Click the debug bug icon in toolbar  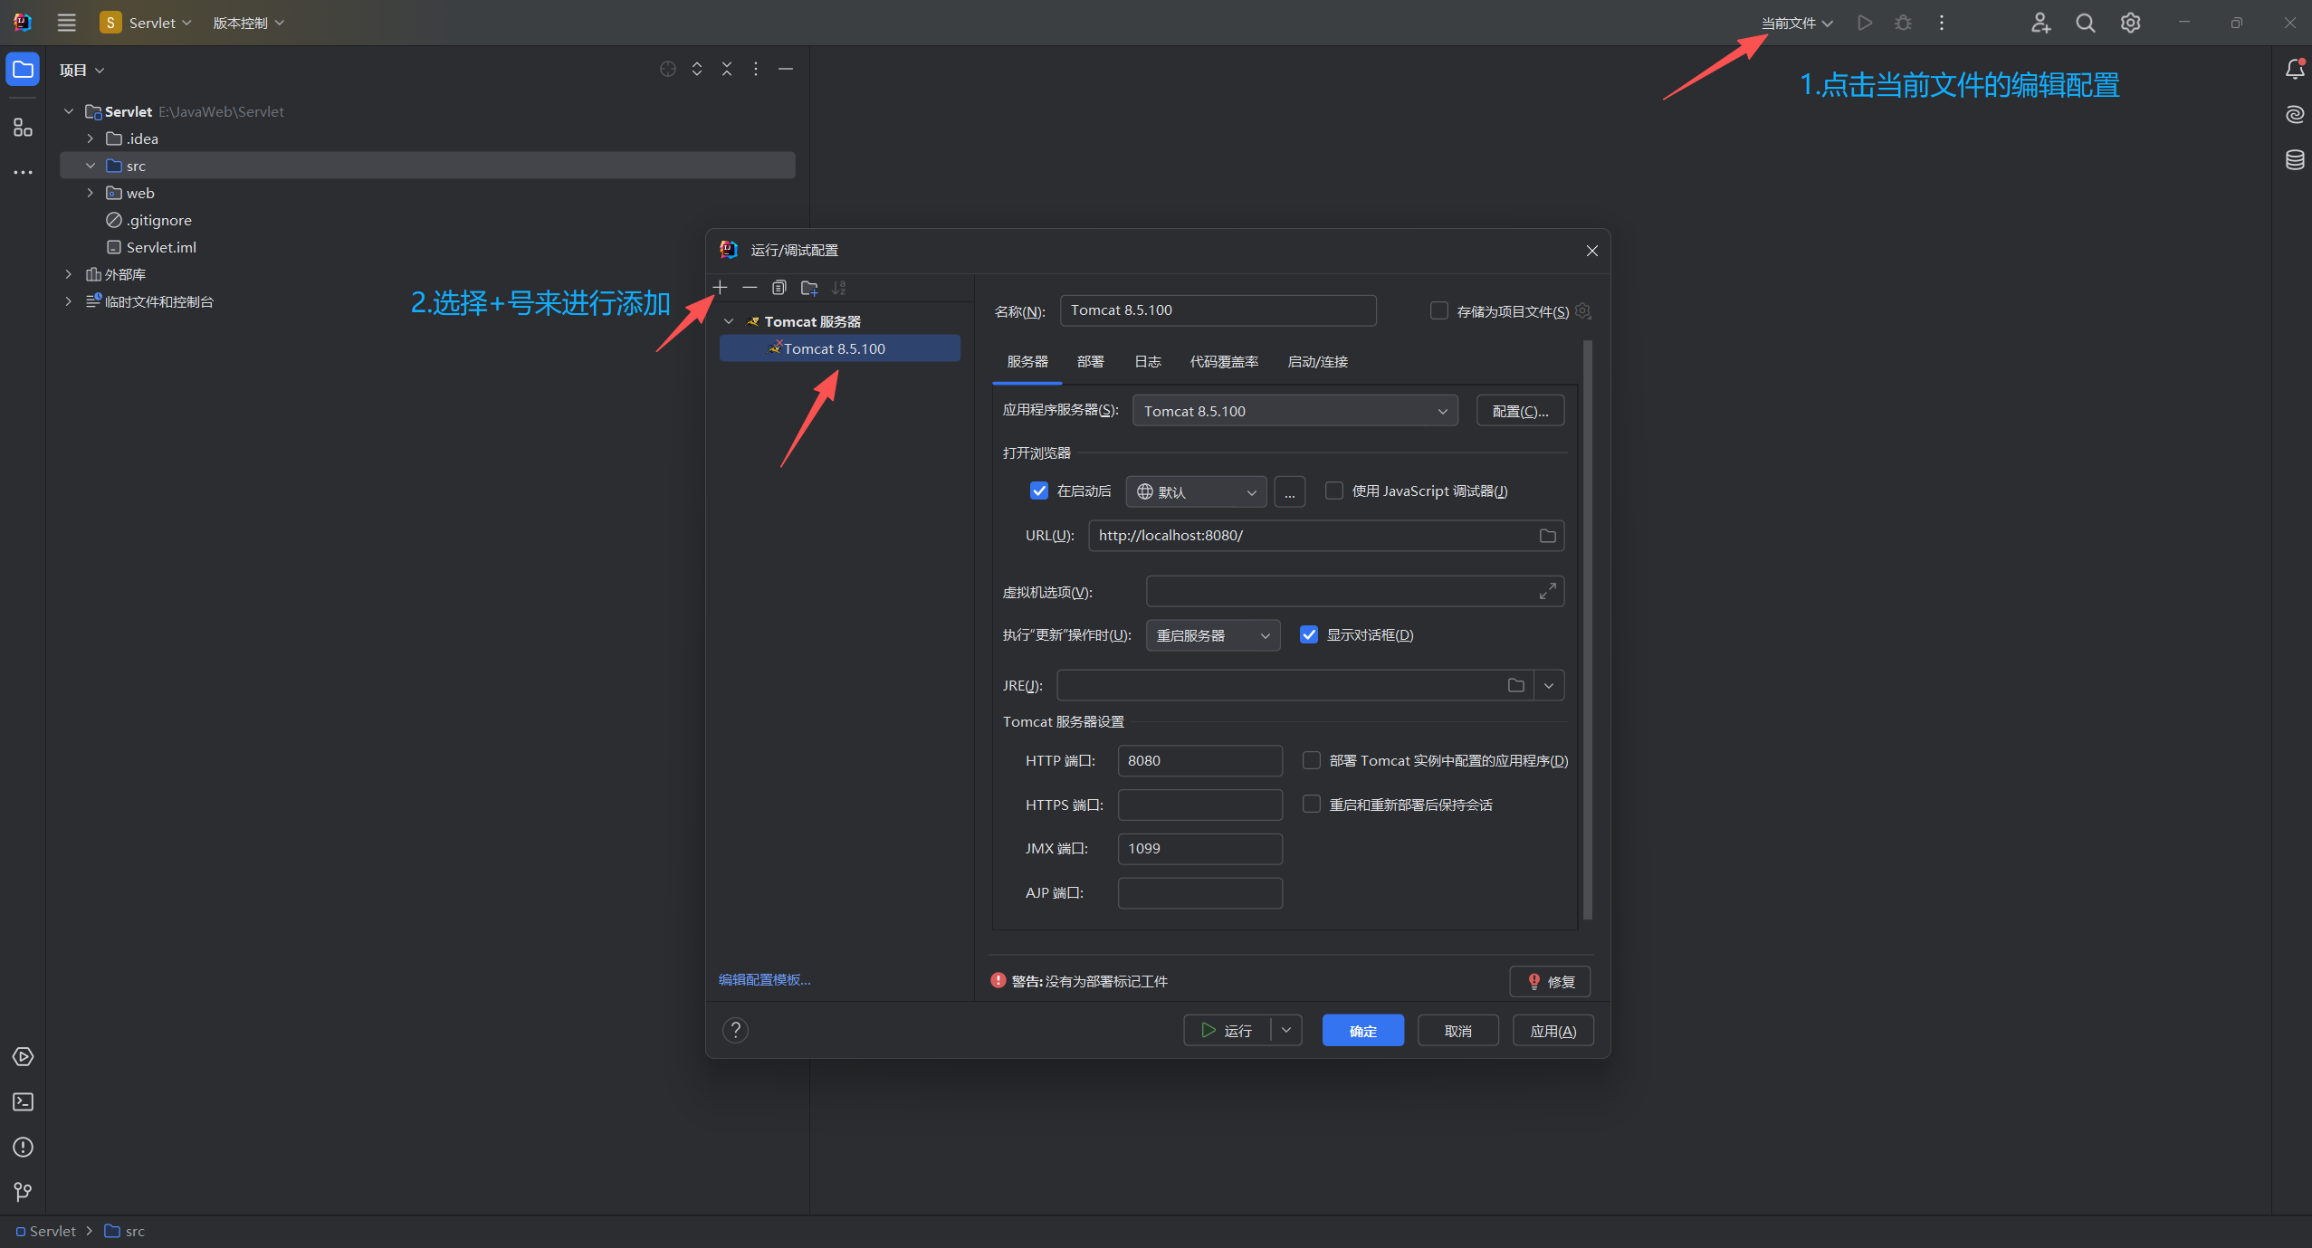[1903, 23]
